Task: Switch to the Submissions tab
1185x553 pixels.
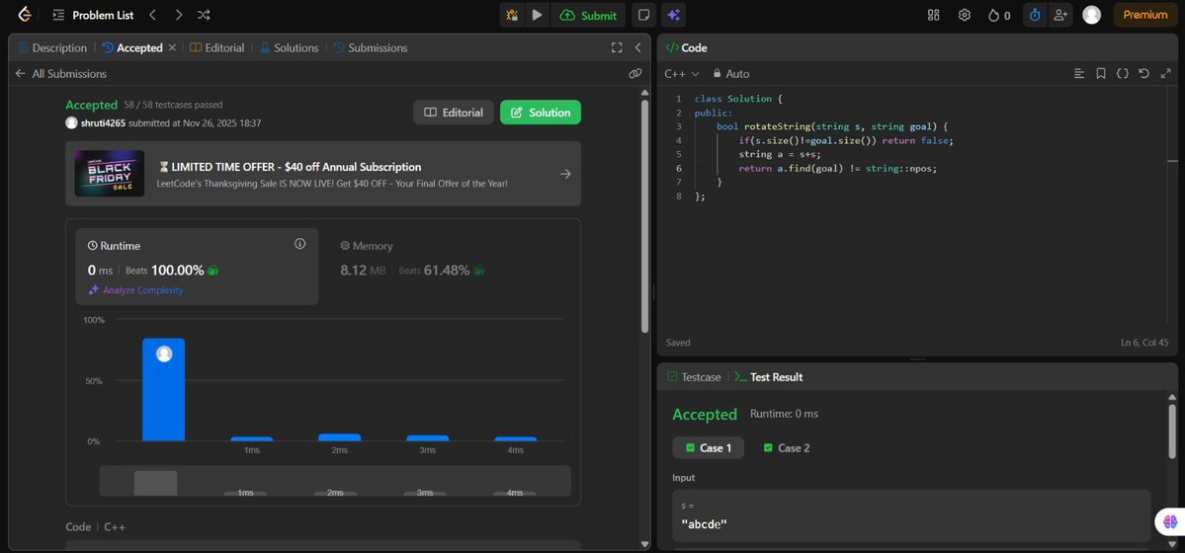Action: 371,47
